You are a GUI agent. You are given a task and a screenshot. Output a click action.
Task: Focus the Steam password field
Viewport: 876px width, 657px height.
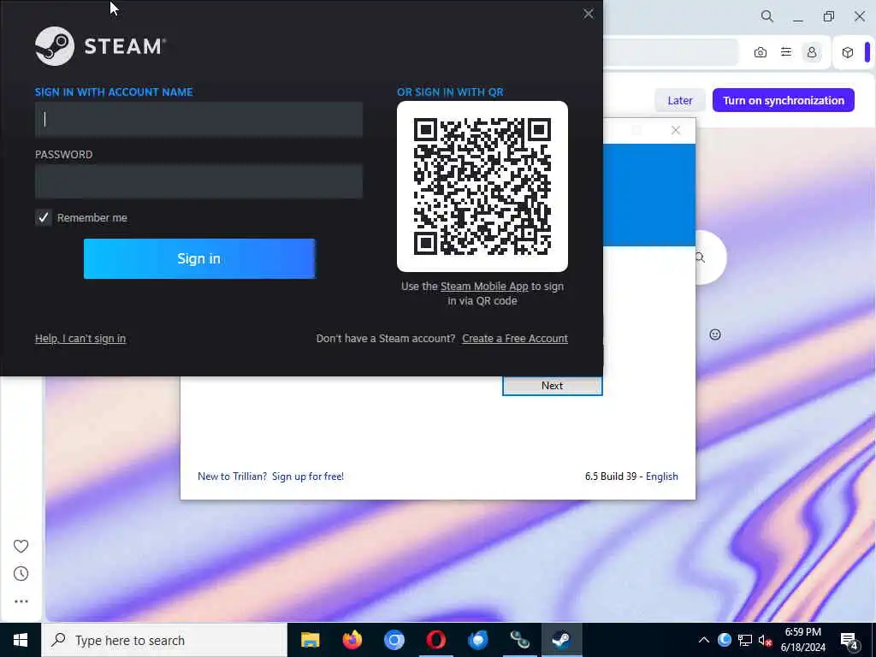pyautogui.click(x=198, y=181)
